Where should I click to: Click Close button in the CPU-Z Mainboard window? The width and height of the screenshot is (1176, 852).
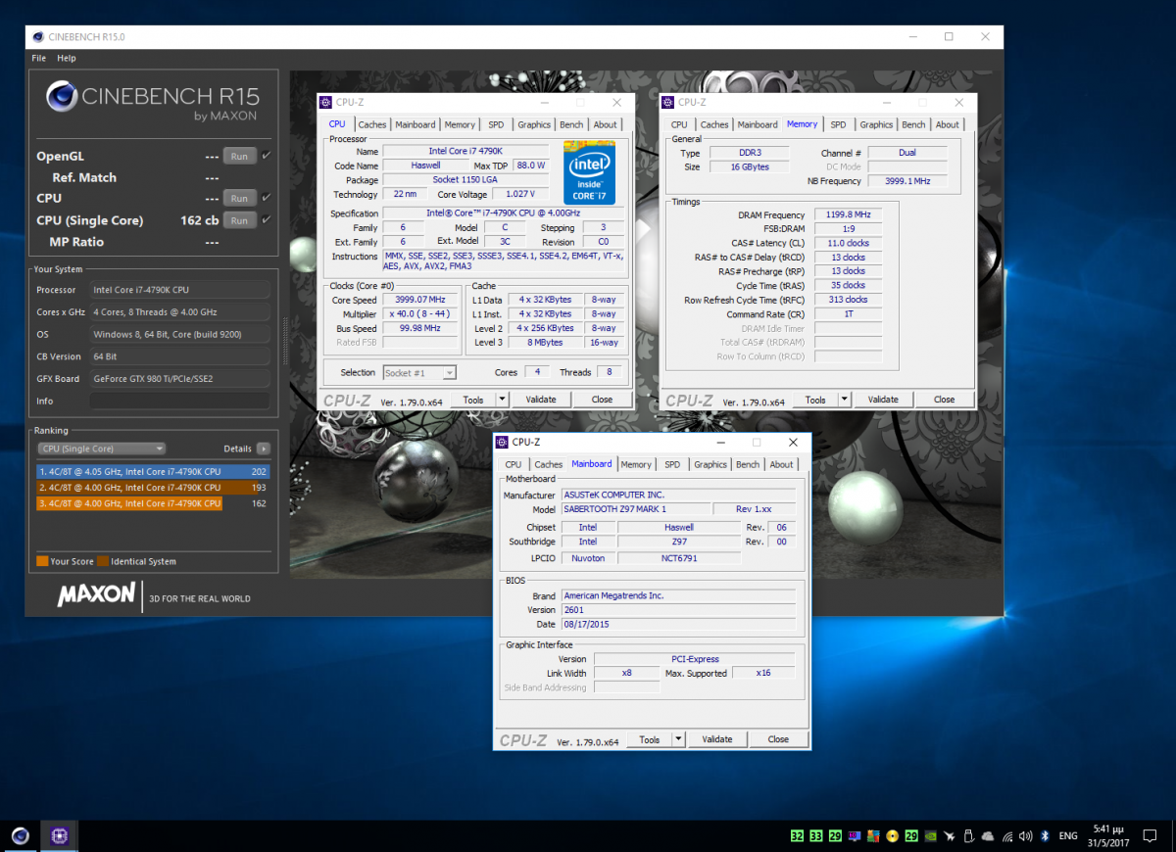pyautogui.click(x=778, y=739)
